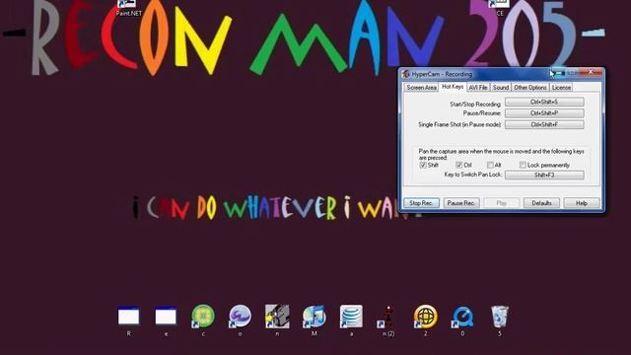Screen dimensions: 631x355
Task: Click the Stop Rec. button
Action: coord(421,203)
